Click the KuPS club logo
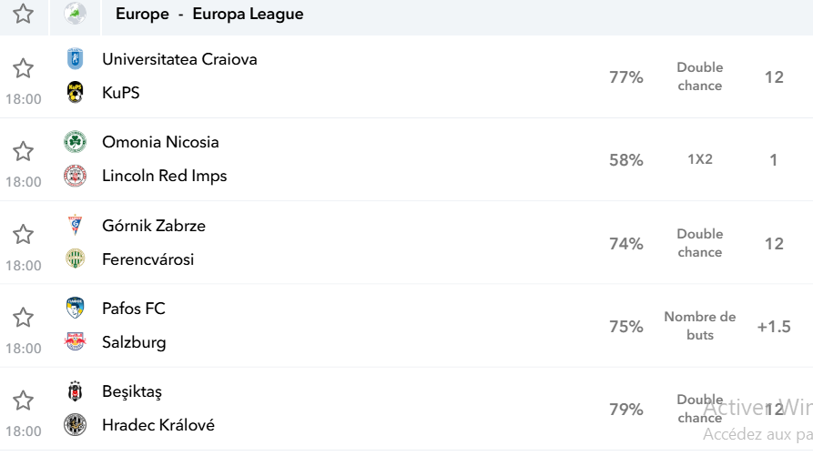 [76, 92]
